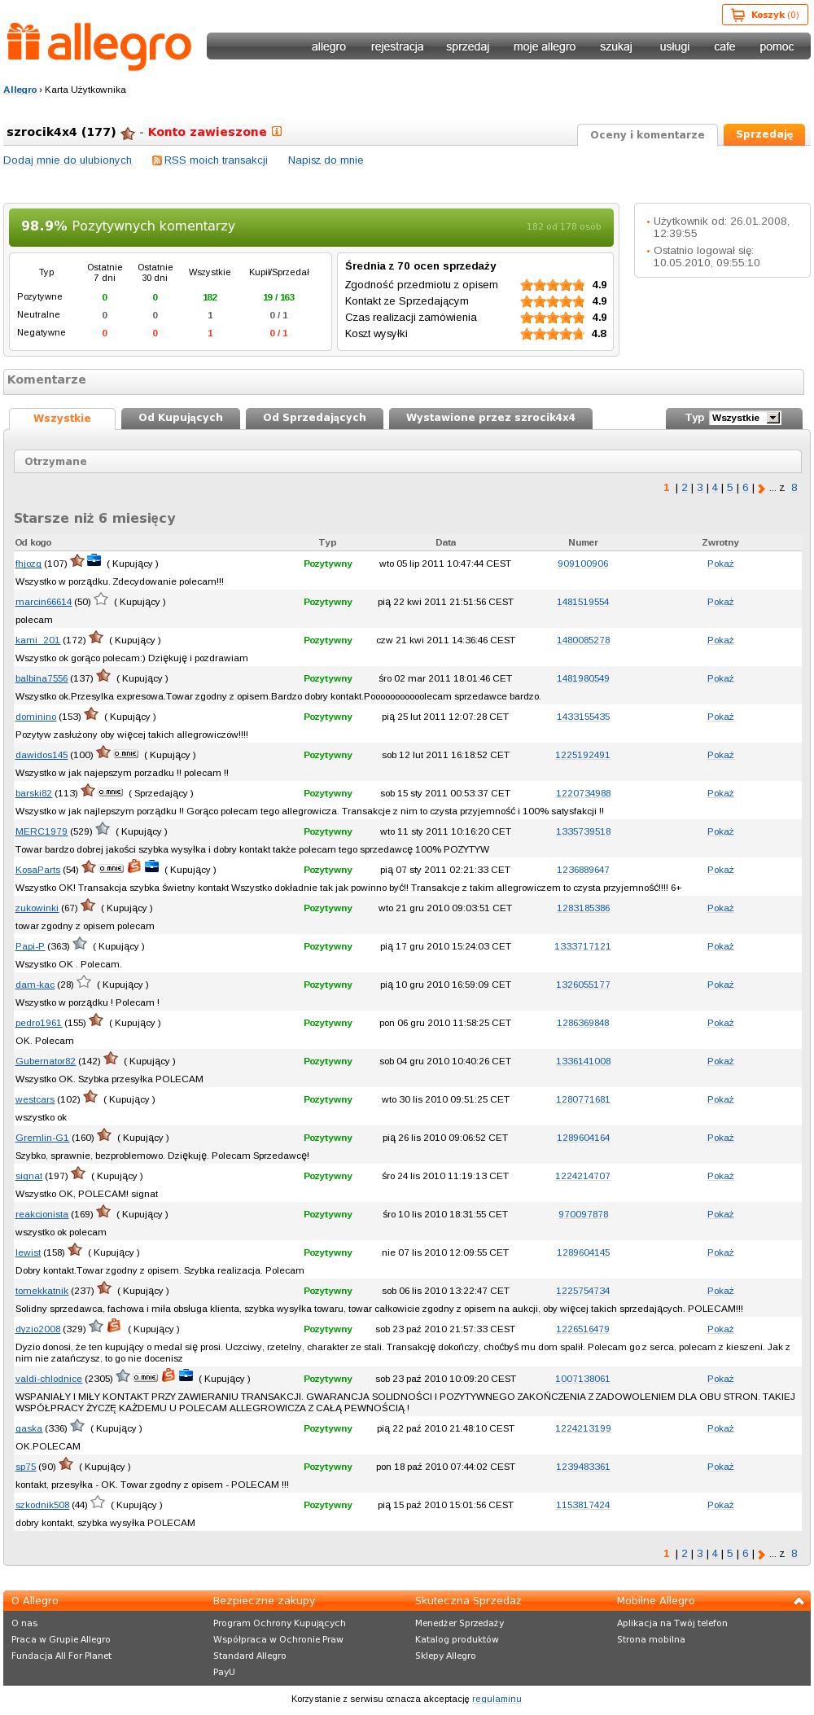The height and width of the screenshot is (1715, 814).
Task: Click the star icon beside gaska
Action: pos(77,1426)
